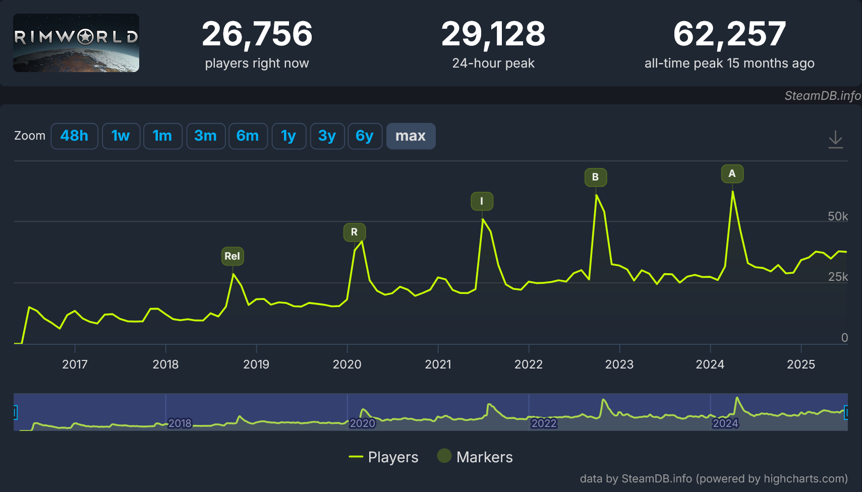This screenshot has height=492, width=862.
Task: Click the navigator 2024 label
Action: [725, 423]
